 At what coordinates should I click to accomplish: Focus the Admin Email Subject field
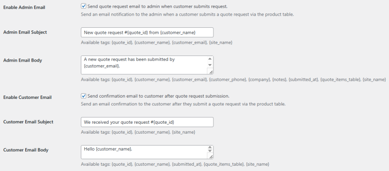click(147, 33)
